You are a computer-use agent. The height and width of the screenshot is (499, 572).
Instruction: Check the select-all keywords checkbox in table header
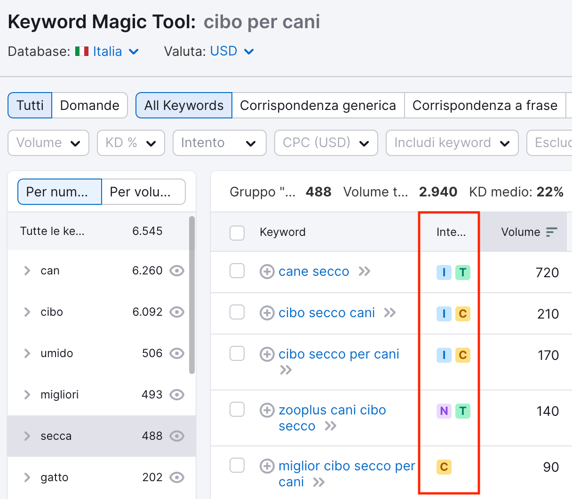237,232
